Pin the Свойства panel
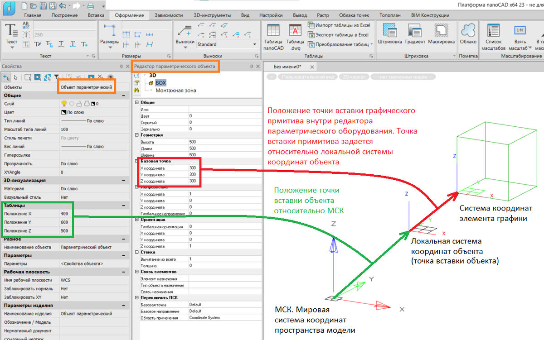 coord(121,66)
